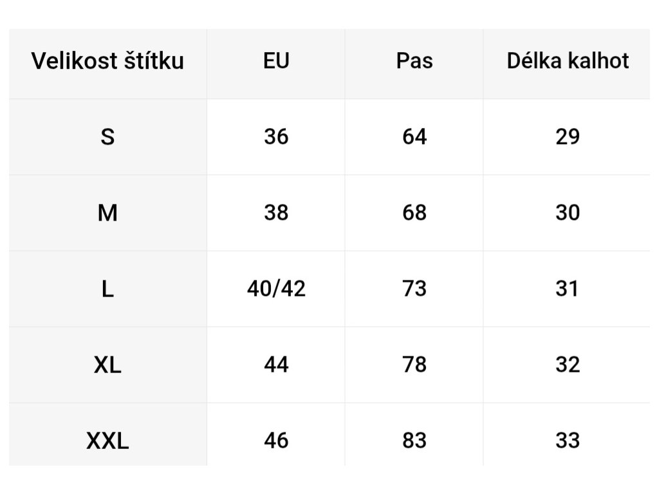Click the Pas column header
Image resolution: width=659 pixels, height=494 pixels.
[x=414, y=61]
